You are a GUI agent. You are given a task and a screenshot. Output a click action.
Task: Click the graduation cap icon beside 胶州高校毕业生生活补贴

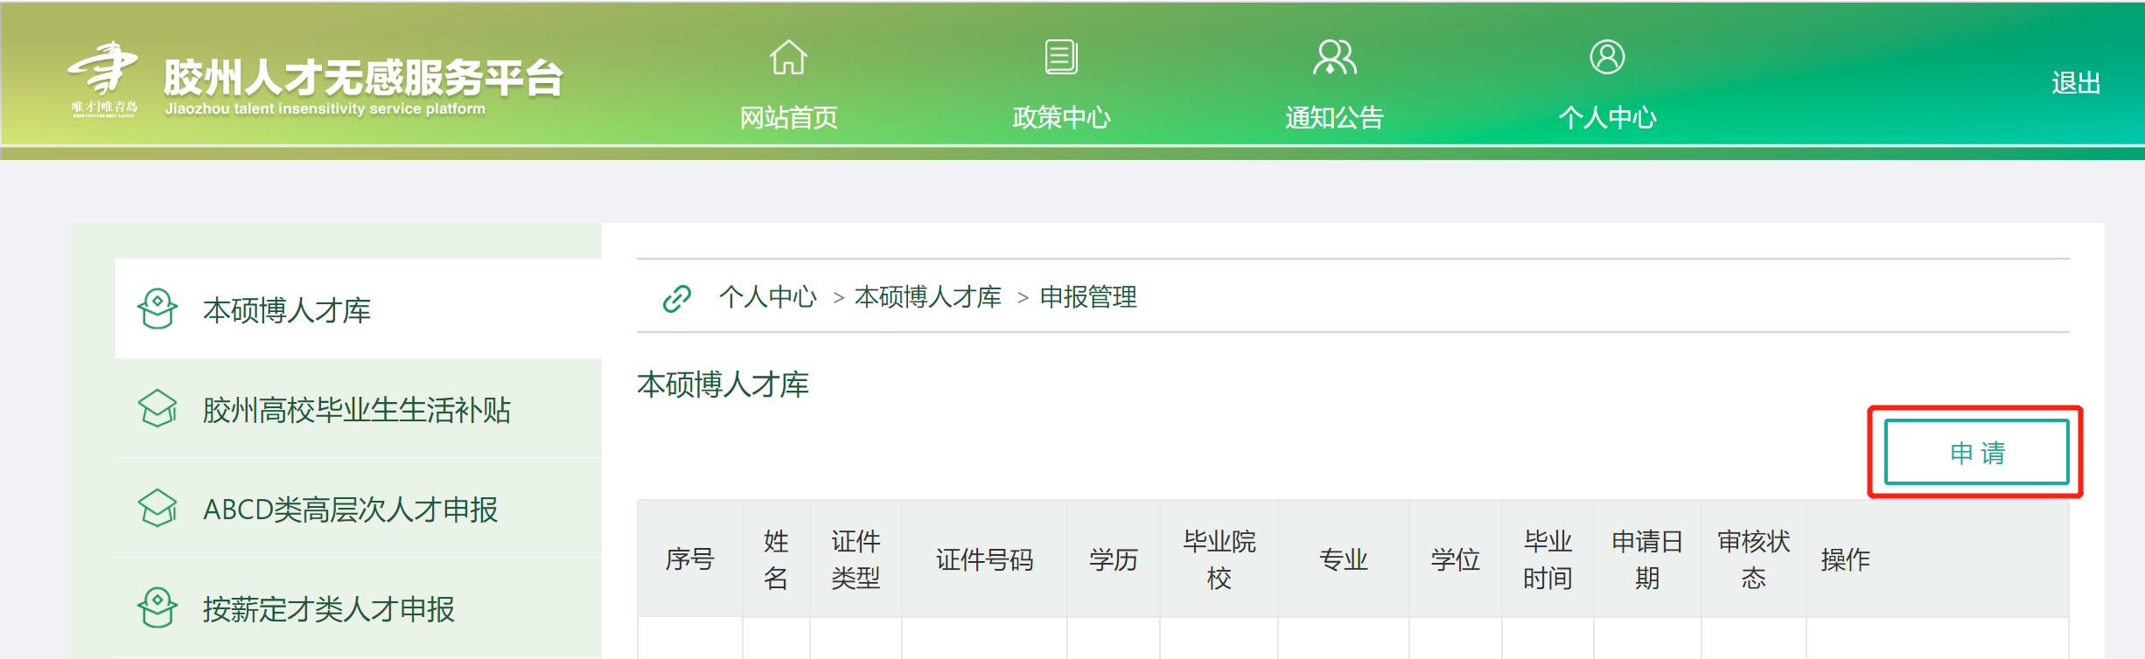pos(157,409)
